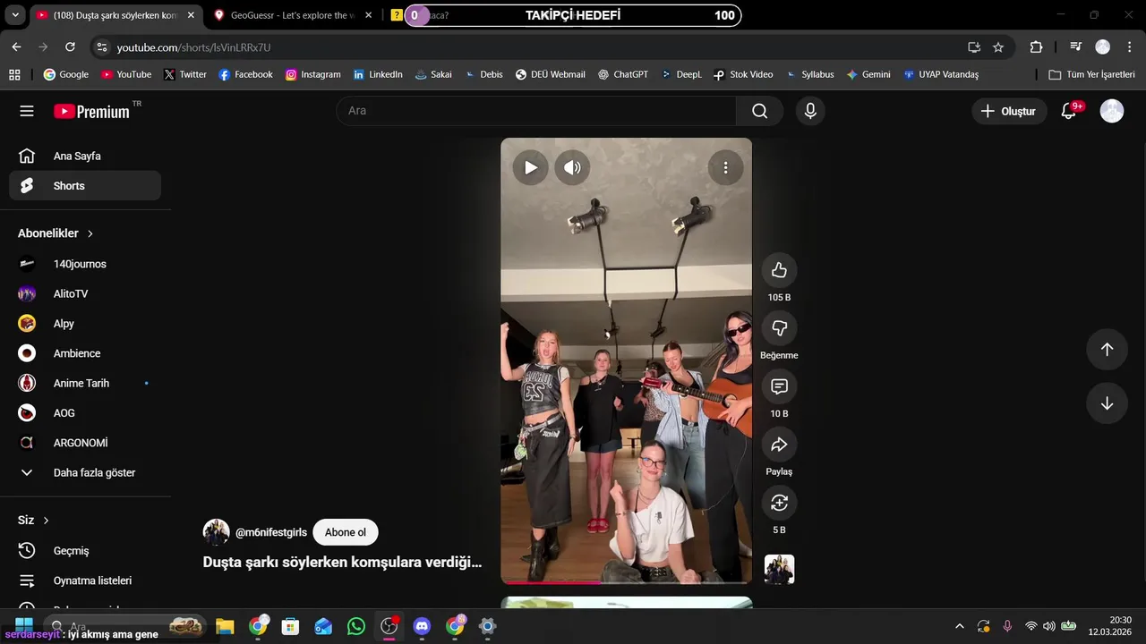Screen dimensions: 1146x644
Task: Select Shorts in the sidebar
Action: [85, 186]
